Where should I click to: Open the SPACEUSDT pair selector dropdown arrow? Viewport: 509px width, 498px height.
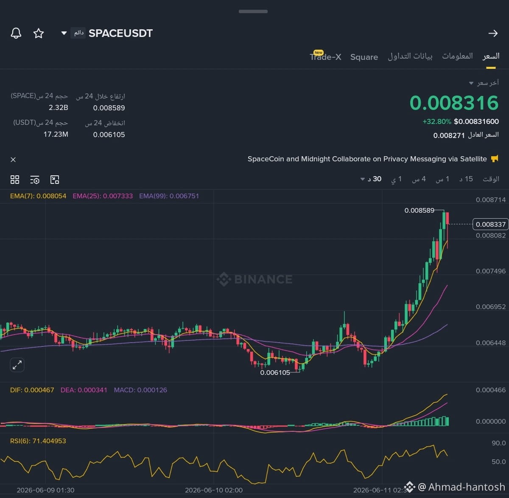point(64,33)
